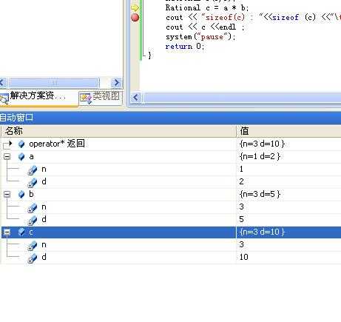Click the field icon of d under c

coord(33,258)
